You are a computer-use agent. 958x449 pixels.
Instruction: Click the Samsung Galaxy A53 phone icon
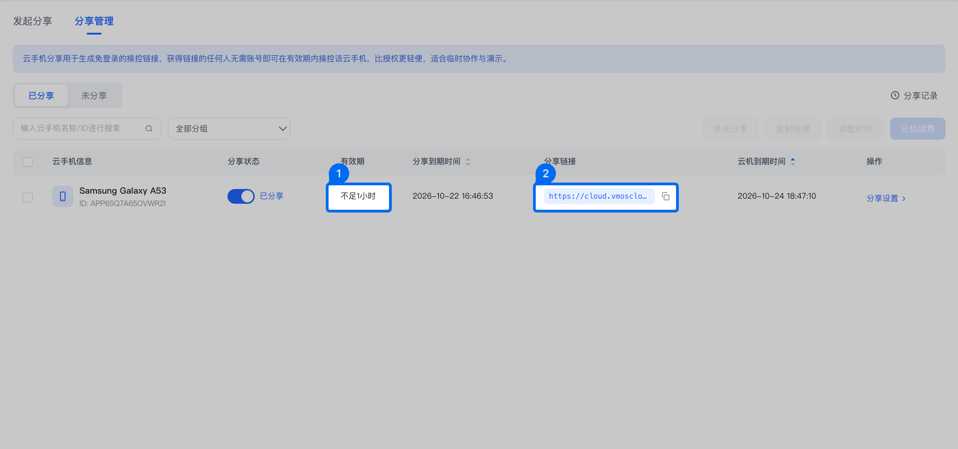tap(63, 196)
